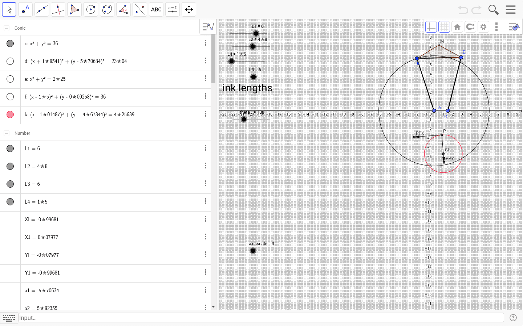Choose the Line tool
Screen dimensions: 523x326
(42, 9)
